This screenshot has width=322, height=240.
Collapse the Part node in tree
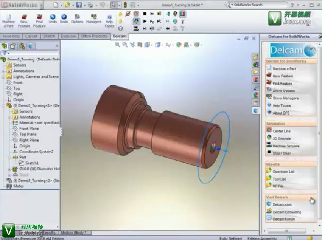coord(9,158)
